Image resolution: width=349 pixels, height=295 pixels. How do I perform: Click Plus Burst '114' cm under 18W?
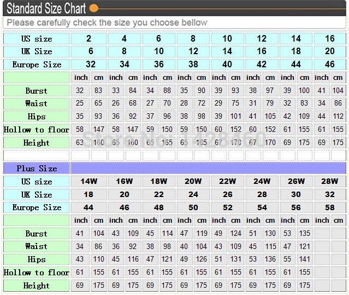click(x=167, y=233)
